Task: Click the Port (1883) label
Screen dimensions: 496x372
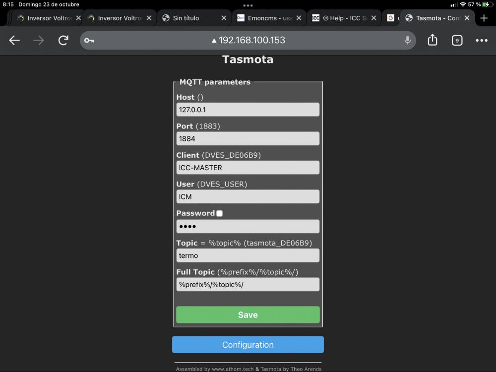Action: 198,126
